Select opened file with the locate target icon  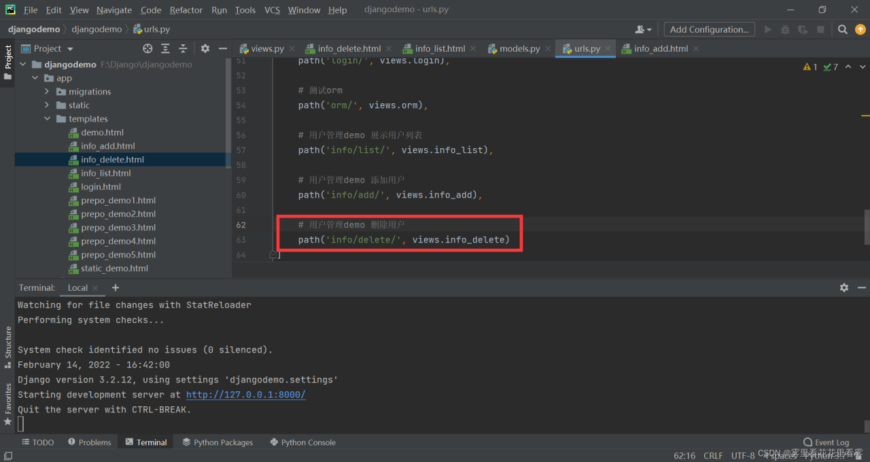click(147, 48)
